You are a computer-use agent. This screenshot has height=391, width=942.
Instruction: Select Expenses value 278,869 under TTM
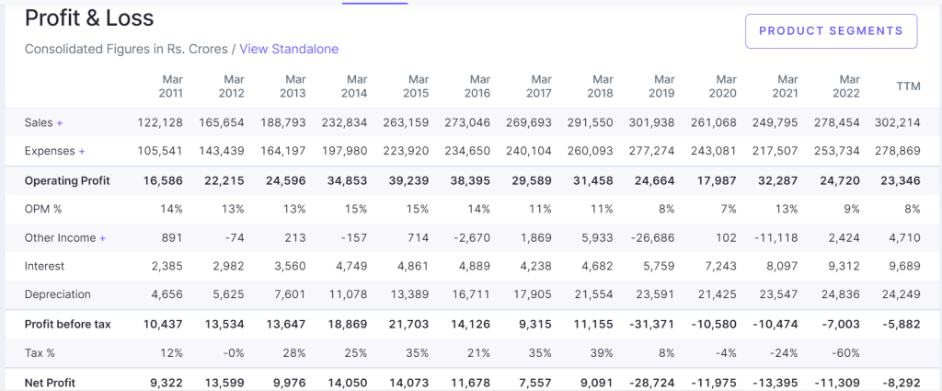(898, 152)
